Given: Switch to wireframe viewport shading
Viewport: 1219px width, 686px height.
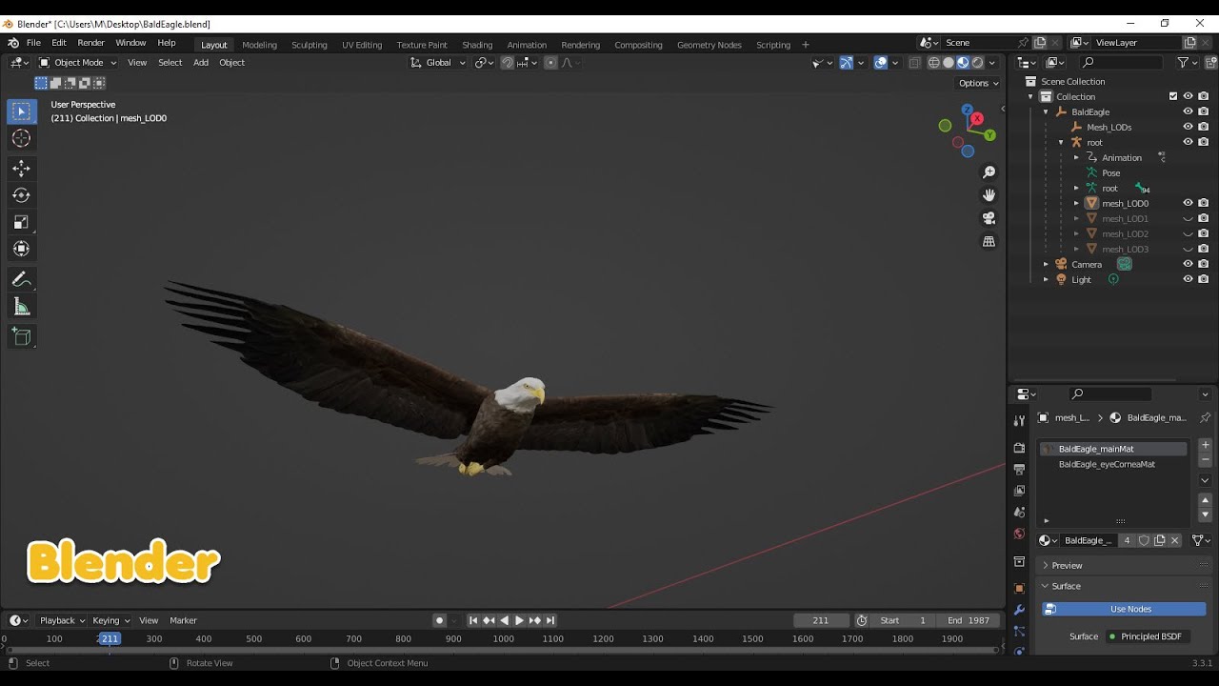Looking at the screenshot, I should (x=933, y=63).
